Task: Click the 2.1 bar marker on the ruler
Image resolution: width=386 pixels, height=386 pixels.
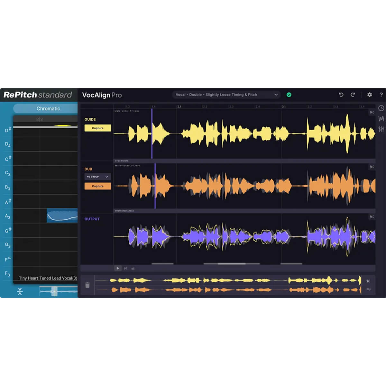Action: 179,106
